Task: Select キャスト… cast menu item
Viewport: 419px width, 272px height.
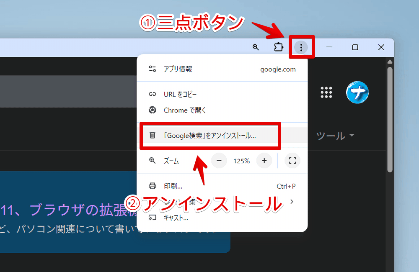Action: point(222,218)
